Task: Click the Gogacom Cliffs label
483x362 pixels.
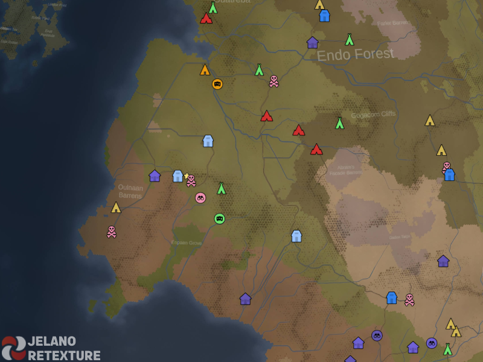Action: pos(373,115)
